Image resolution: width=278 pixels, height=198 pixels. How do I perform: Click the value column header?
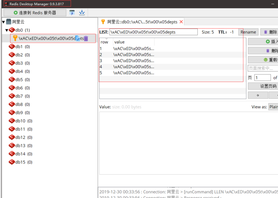point(134,42)
